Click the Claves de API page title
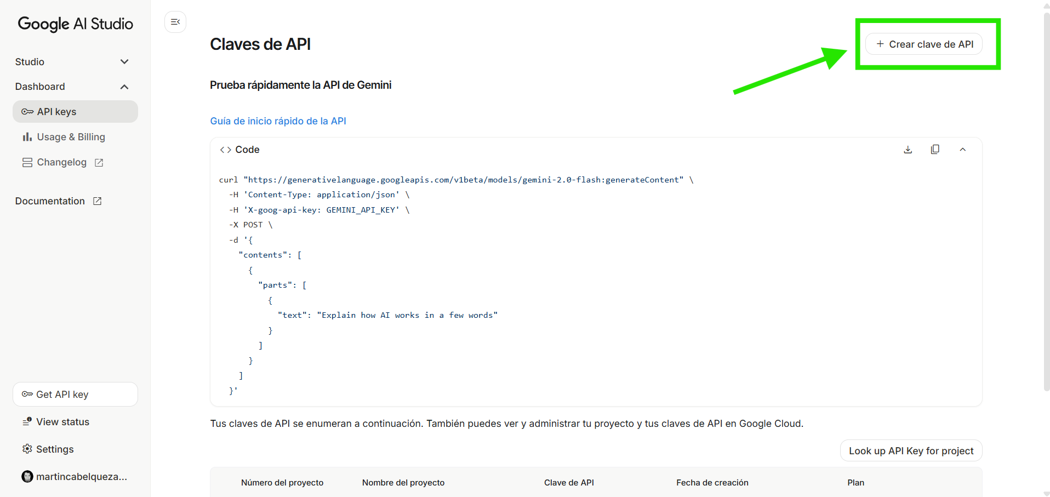The height and width of the screenshot is (497, 1050). pos(260,44)
